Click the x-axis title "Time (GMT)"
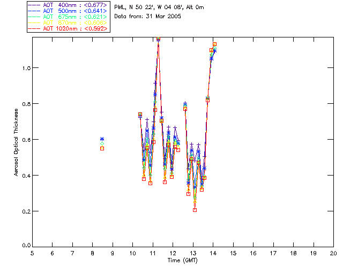Image resolution: width=343 pixels, height=274 pixels. point(183,261)
